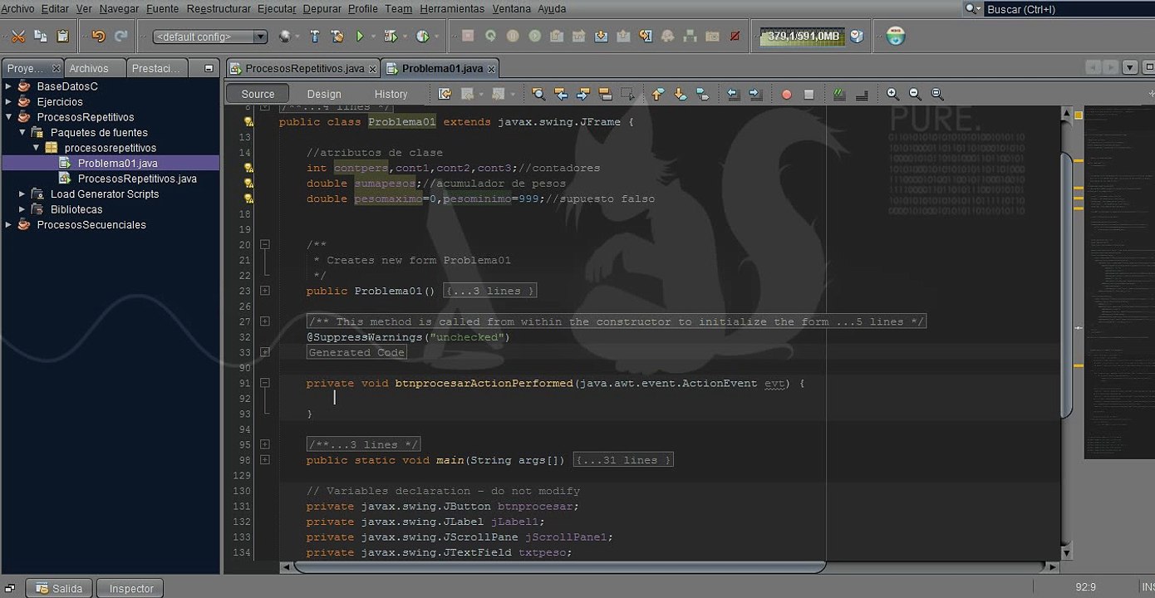Click the Find Selection magnifier icon in editor toolbar
The image size is (1155, 598).
tap(538, 94)
